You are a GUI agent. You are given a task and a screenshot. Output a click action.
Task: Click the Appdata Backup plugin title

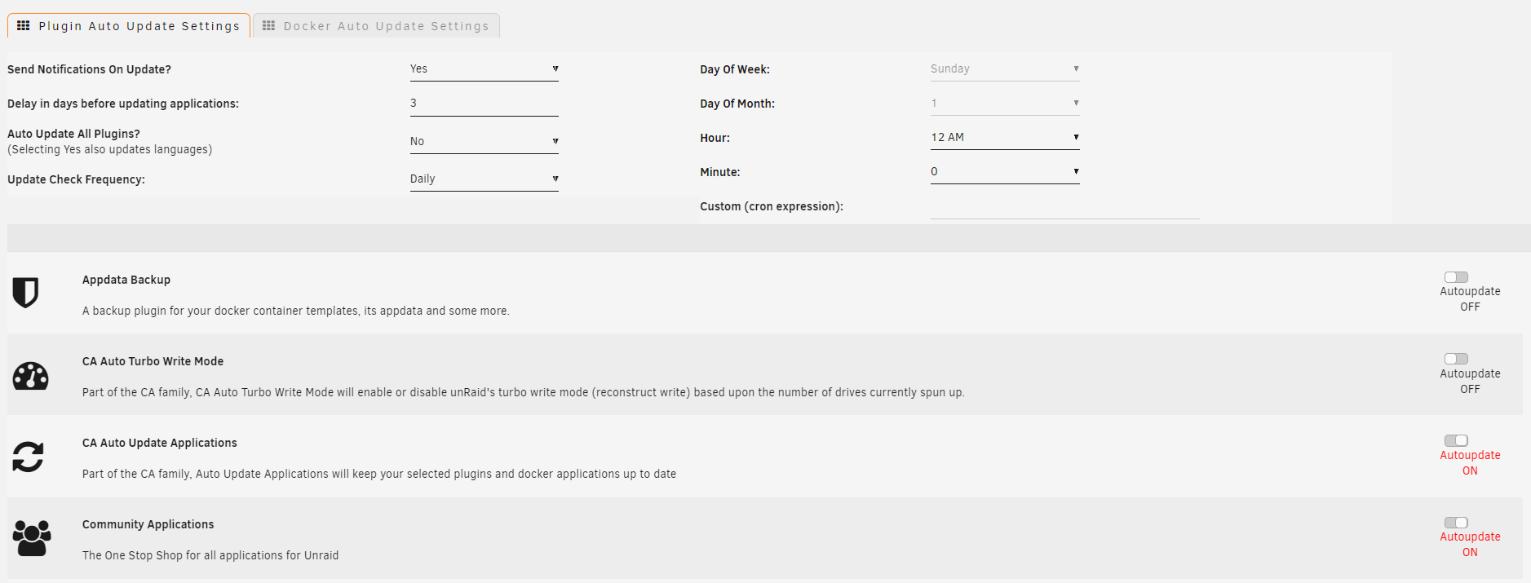pos(126,280)
